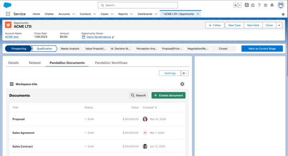Click the user profile avatar
The image size is (288, 156).
[281, 5]
